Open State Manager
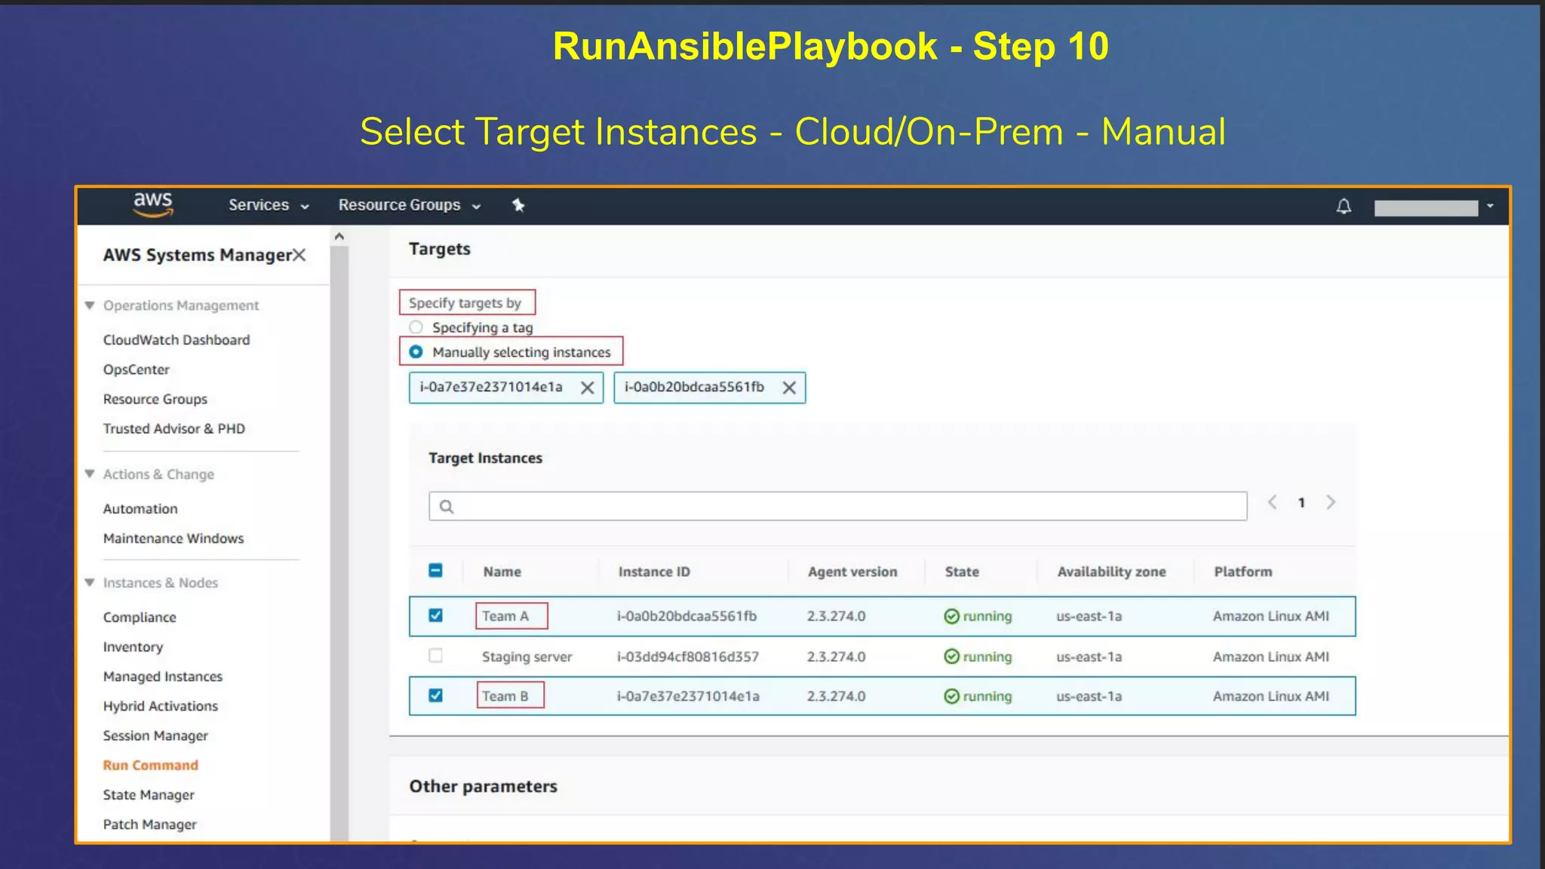This screenshot has width=1545, height=869. point(149,795)
